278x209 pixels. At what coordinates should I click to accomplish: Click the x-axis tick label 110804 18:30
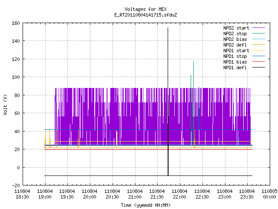pyautogui.click(x=22, y=194)
